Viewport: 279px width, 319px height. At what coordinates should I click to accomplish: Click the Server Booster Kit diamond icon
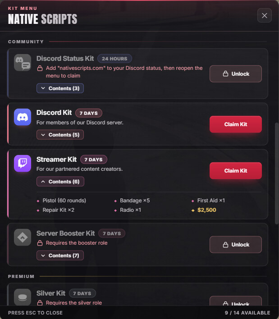tap(23, 237)
